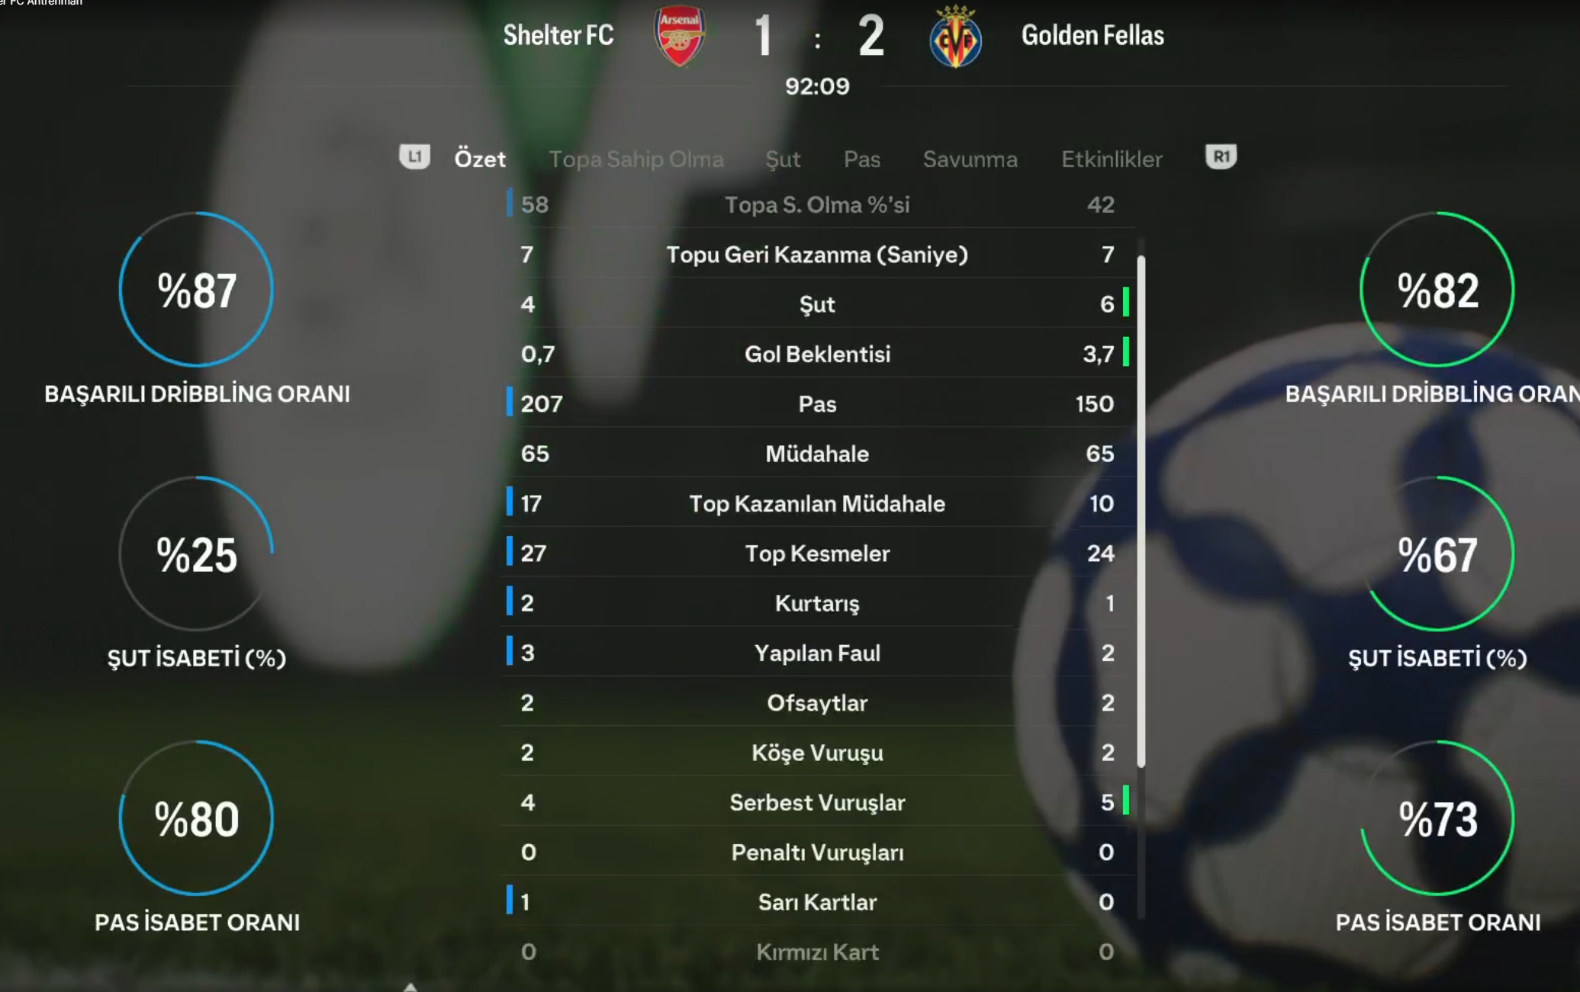Select the right %67 shot accuracy circle
Viewport: 1580px width, 992px height.
[x=1437, y=554]
